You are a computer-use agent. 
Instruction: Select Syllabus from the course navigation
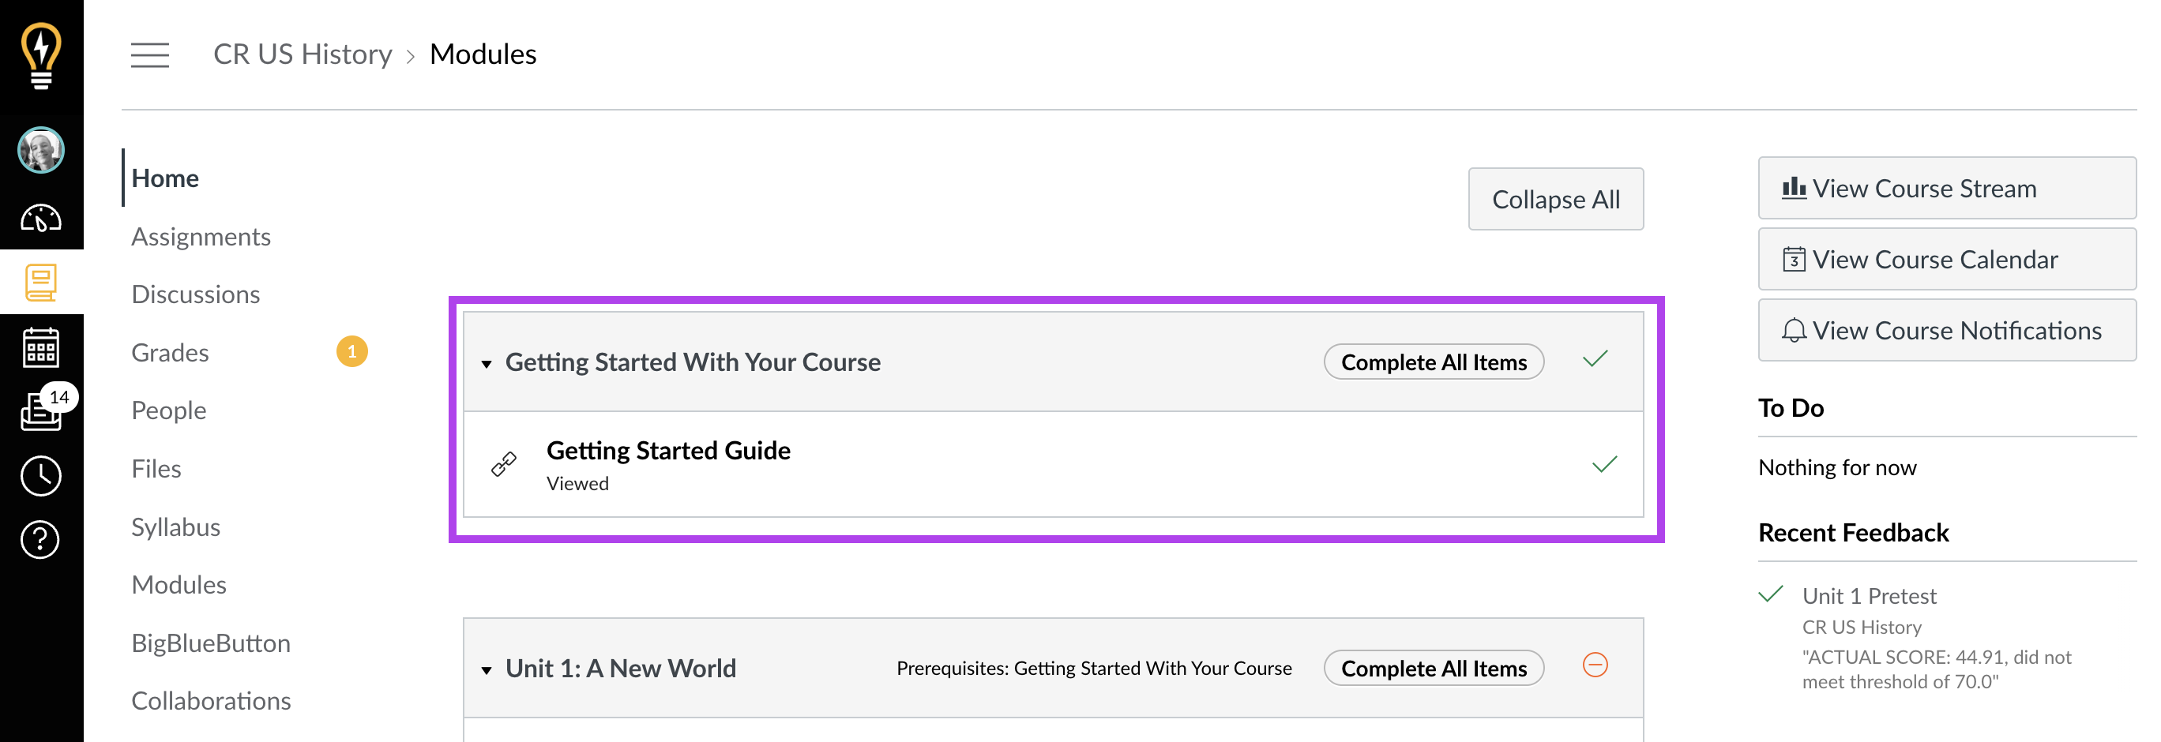tap(176, 527)
